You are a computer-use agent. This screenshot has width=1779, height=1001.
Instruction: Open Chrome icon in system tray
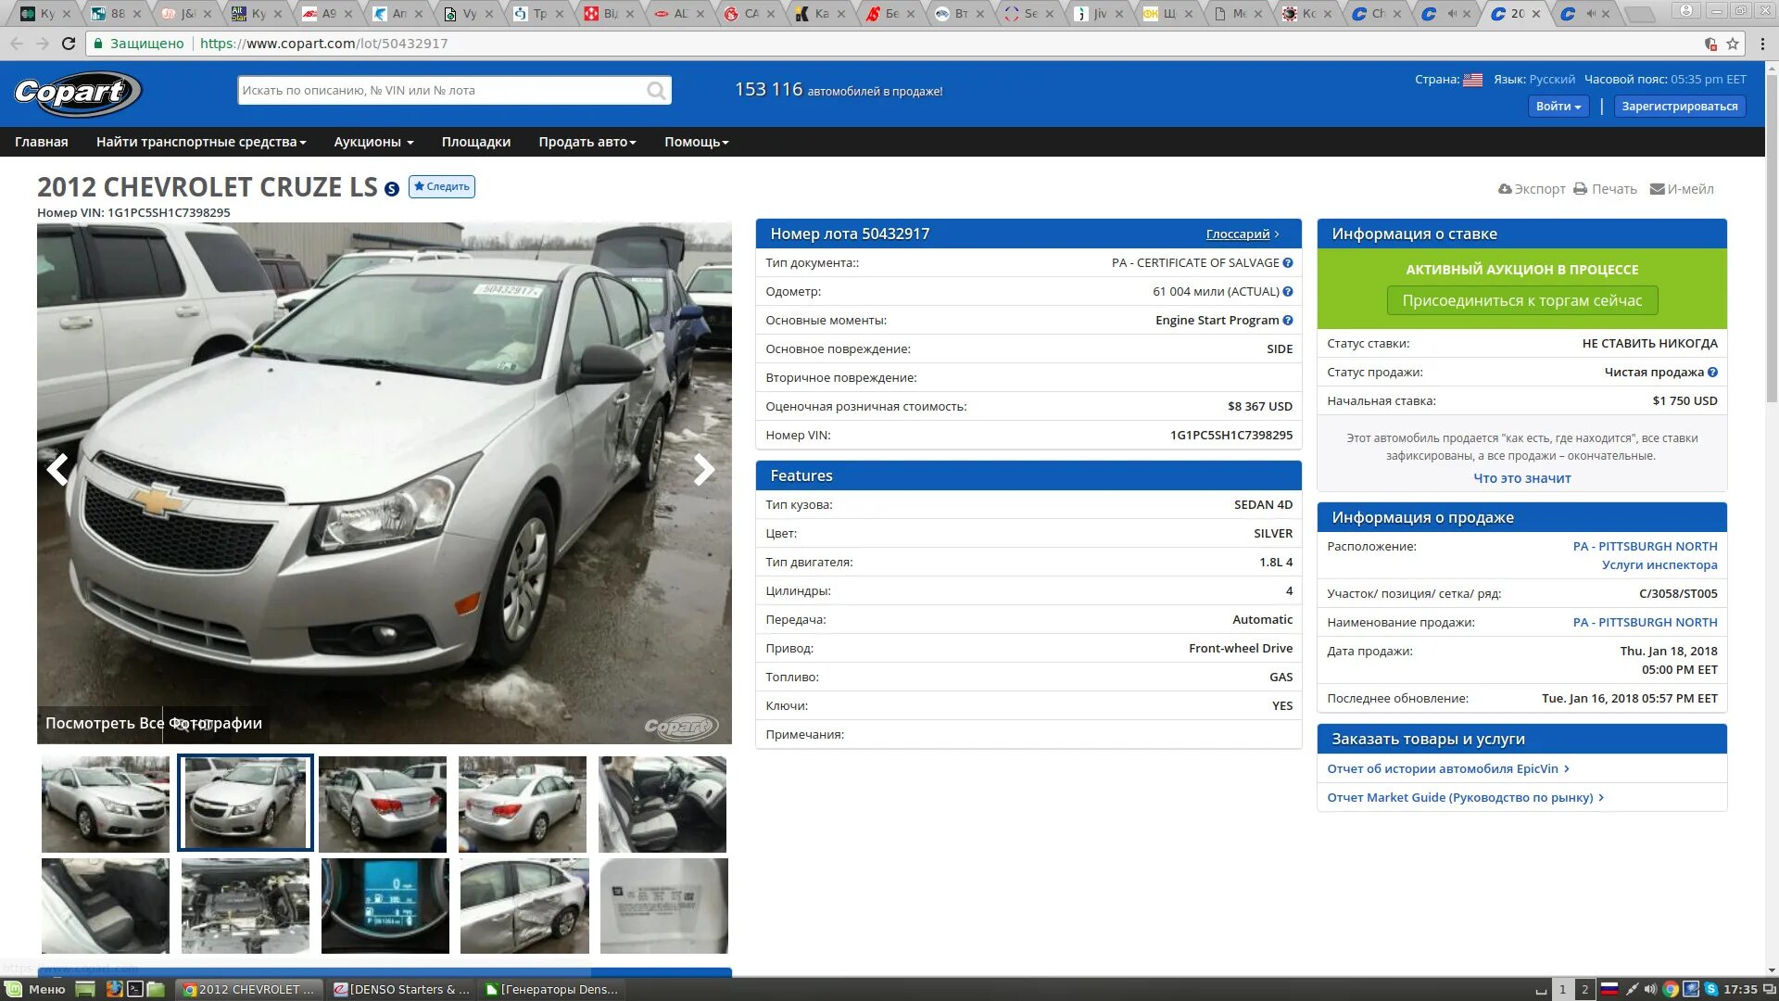coord(1670,989)
